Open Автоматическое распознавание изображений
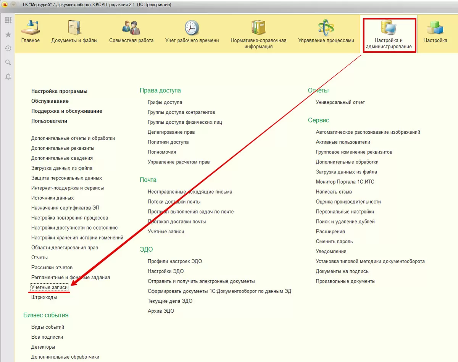This screenshot has width=458, height=362. [x=368, y=132]
